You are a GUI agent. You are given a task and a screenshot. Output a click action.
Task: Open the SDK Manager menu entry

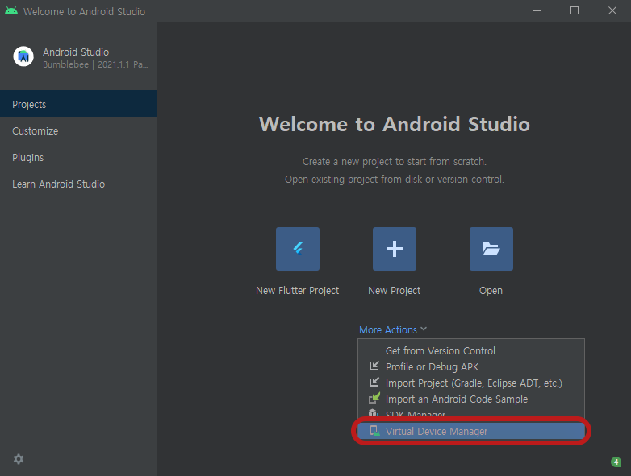471,413
